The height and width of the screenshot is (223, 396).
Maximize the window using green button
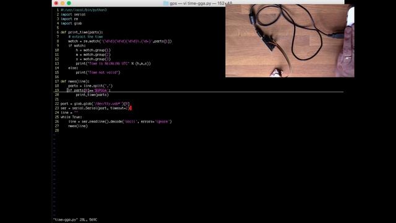(69, 3)
